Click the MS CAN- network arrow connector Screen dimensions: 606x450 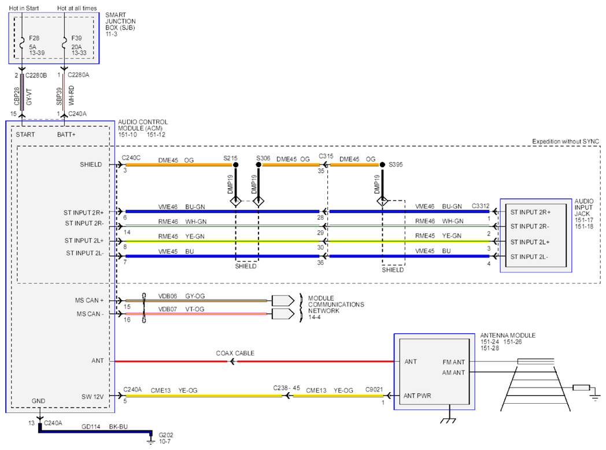[x=283, y=313]
